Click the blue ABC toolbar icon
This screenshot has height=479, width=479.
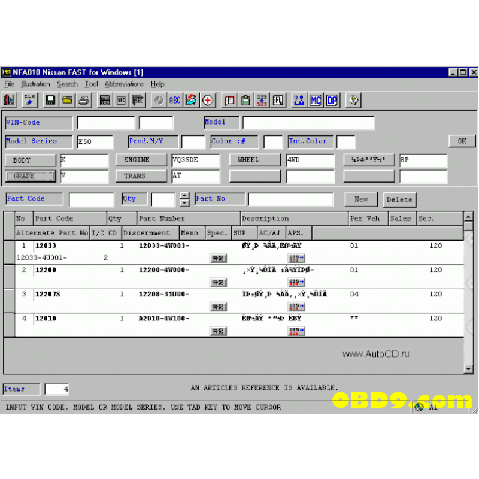pyautogui.click(x=175, y=100)
